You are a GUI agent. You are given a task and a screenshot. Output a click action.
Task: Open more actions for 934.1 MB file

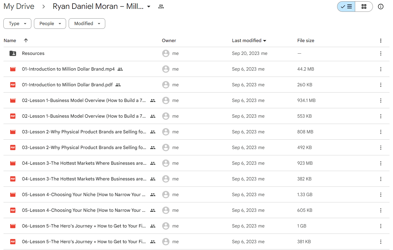pos(381,100)
